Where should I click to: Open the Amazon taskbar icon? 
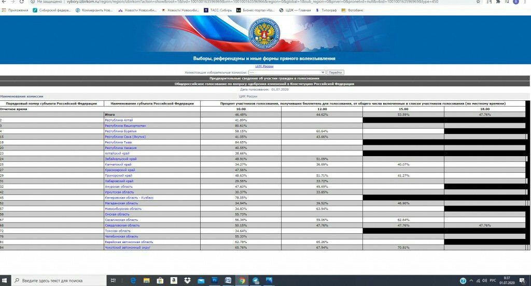pyautogui.click(x=174, y=281)
